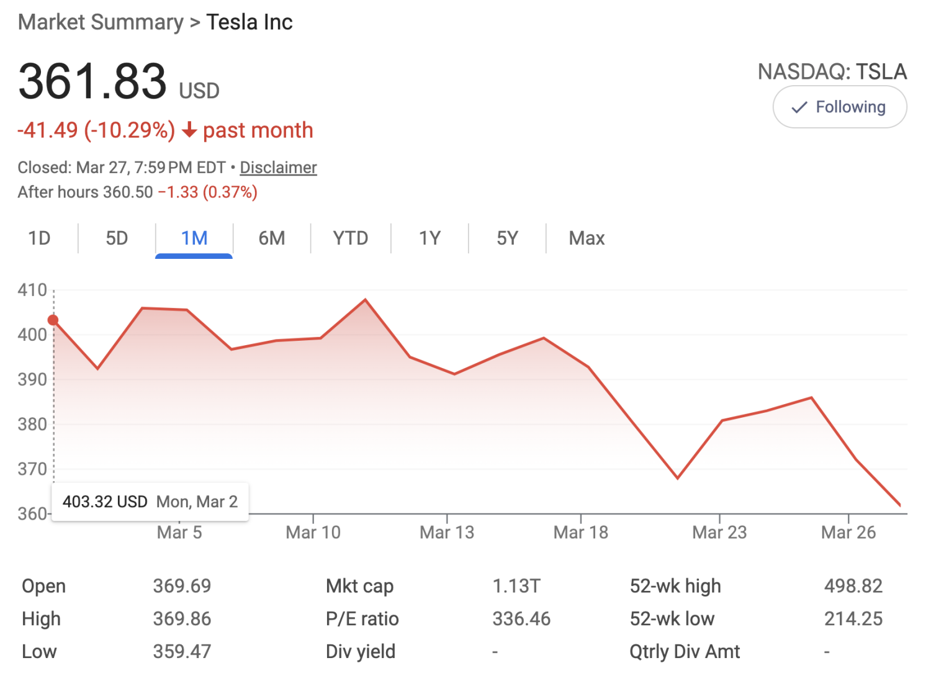Image resolution: width=931 pixels, height=681 pixels.
Task: Click the checkmark icon in Following button
Action: coord(801,107)
